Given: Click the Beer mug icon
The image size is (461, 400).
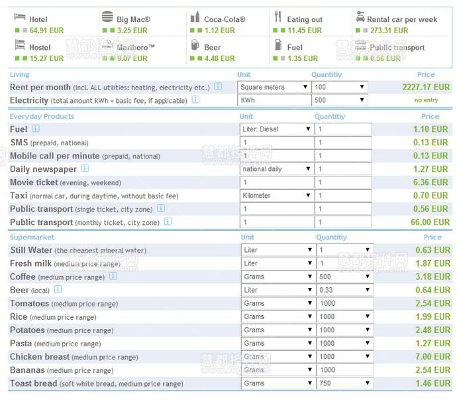Looking at the screenshot, I should (x=195, y=44).
